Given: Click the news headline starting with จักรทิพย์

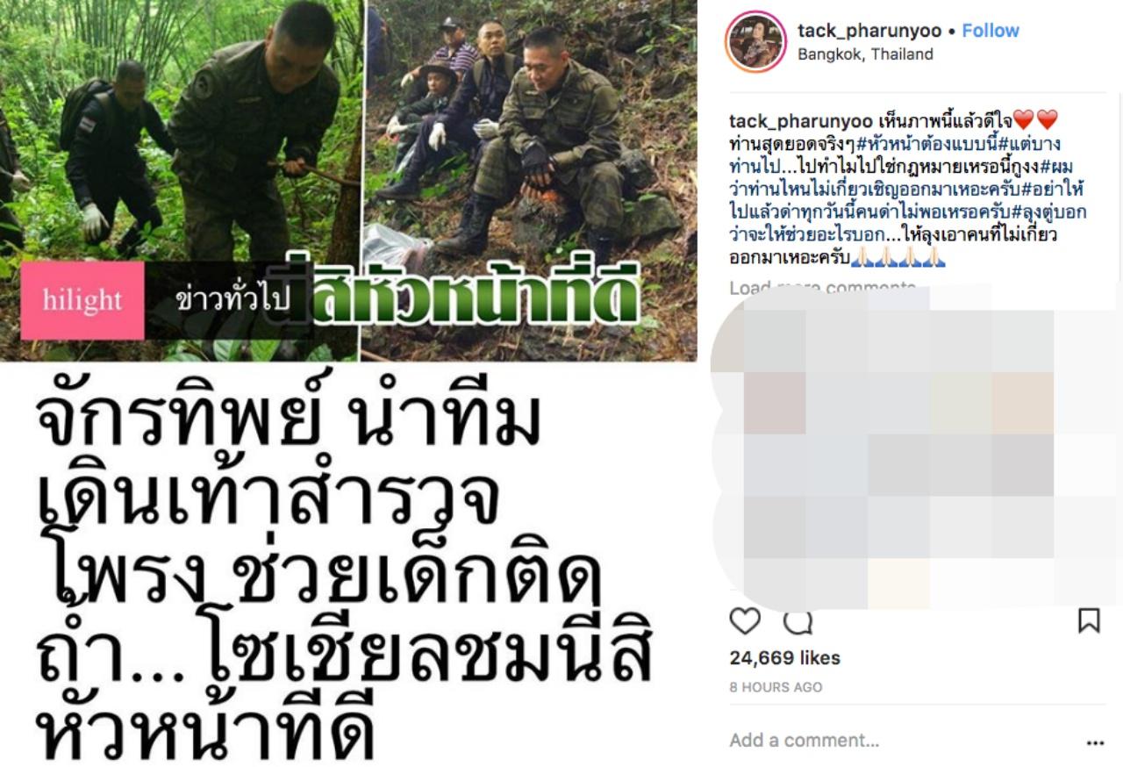Looking at the screenshot, I should point(347,575).
